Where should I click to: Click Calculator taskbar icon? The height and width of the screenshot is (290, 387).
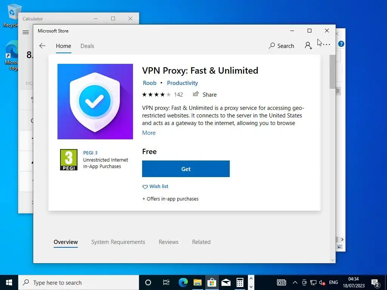(x=240, y=282)
